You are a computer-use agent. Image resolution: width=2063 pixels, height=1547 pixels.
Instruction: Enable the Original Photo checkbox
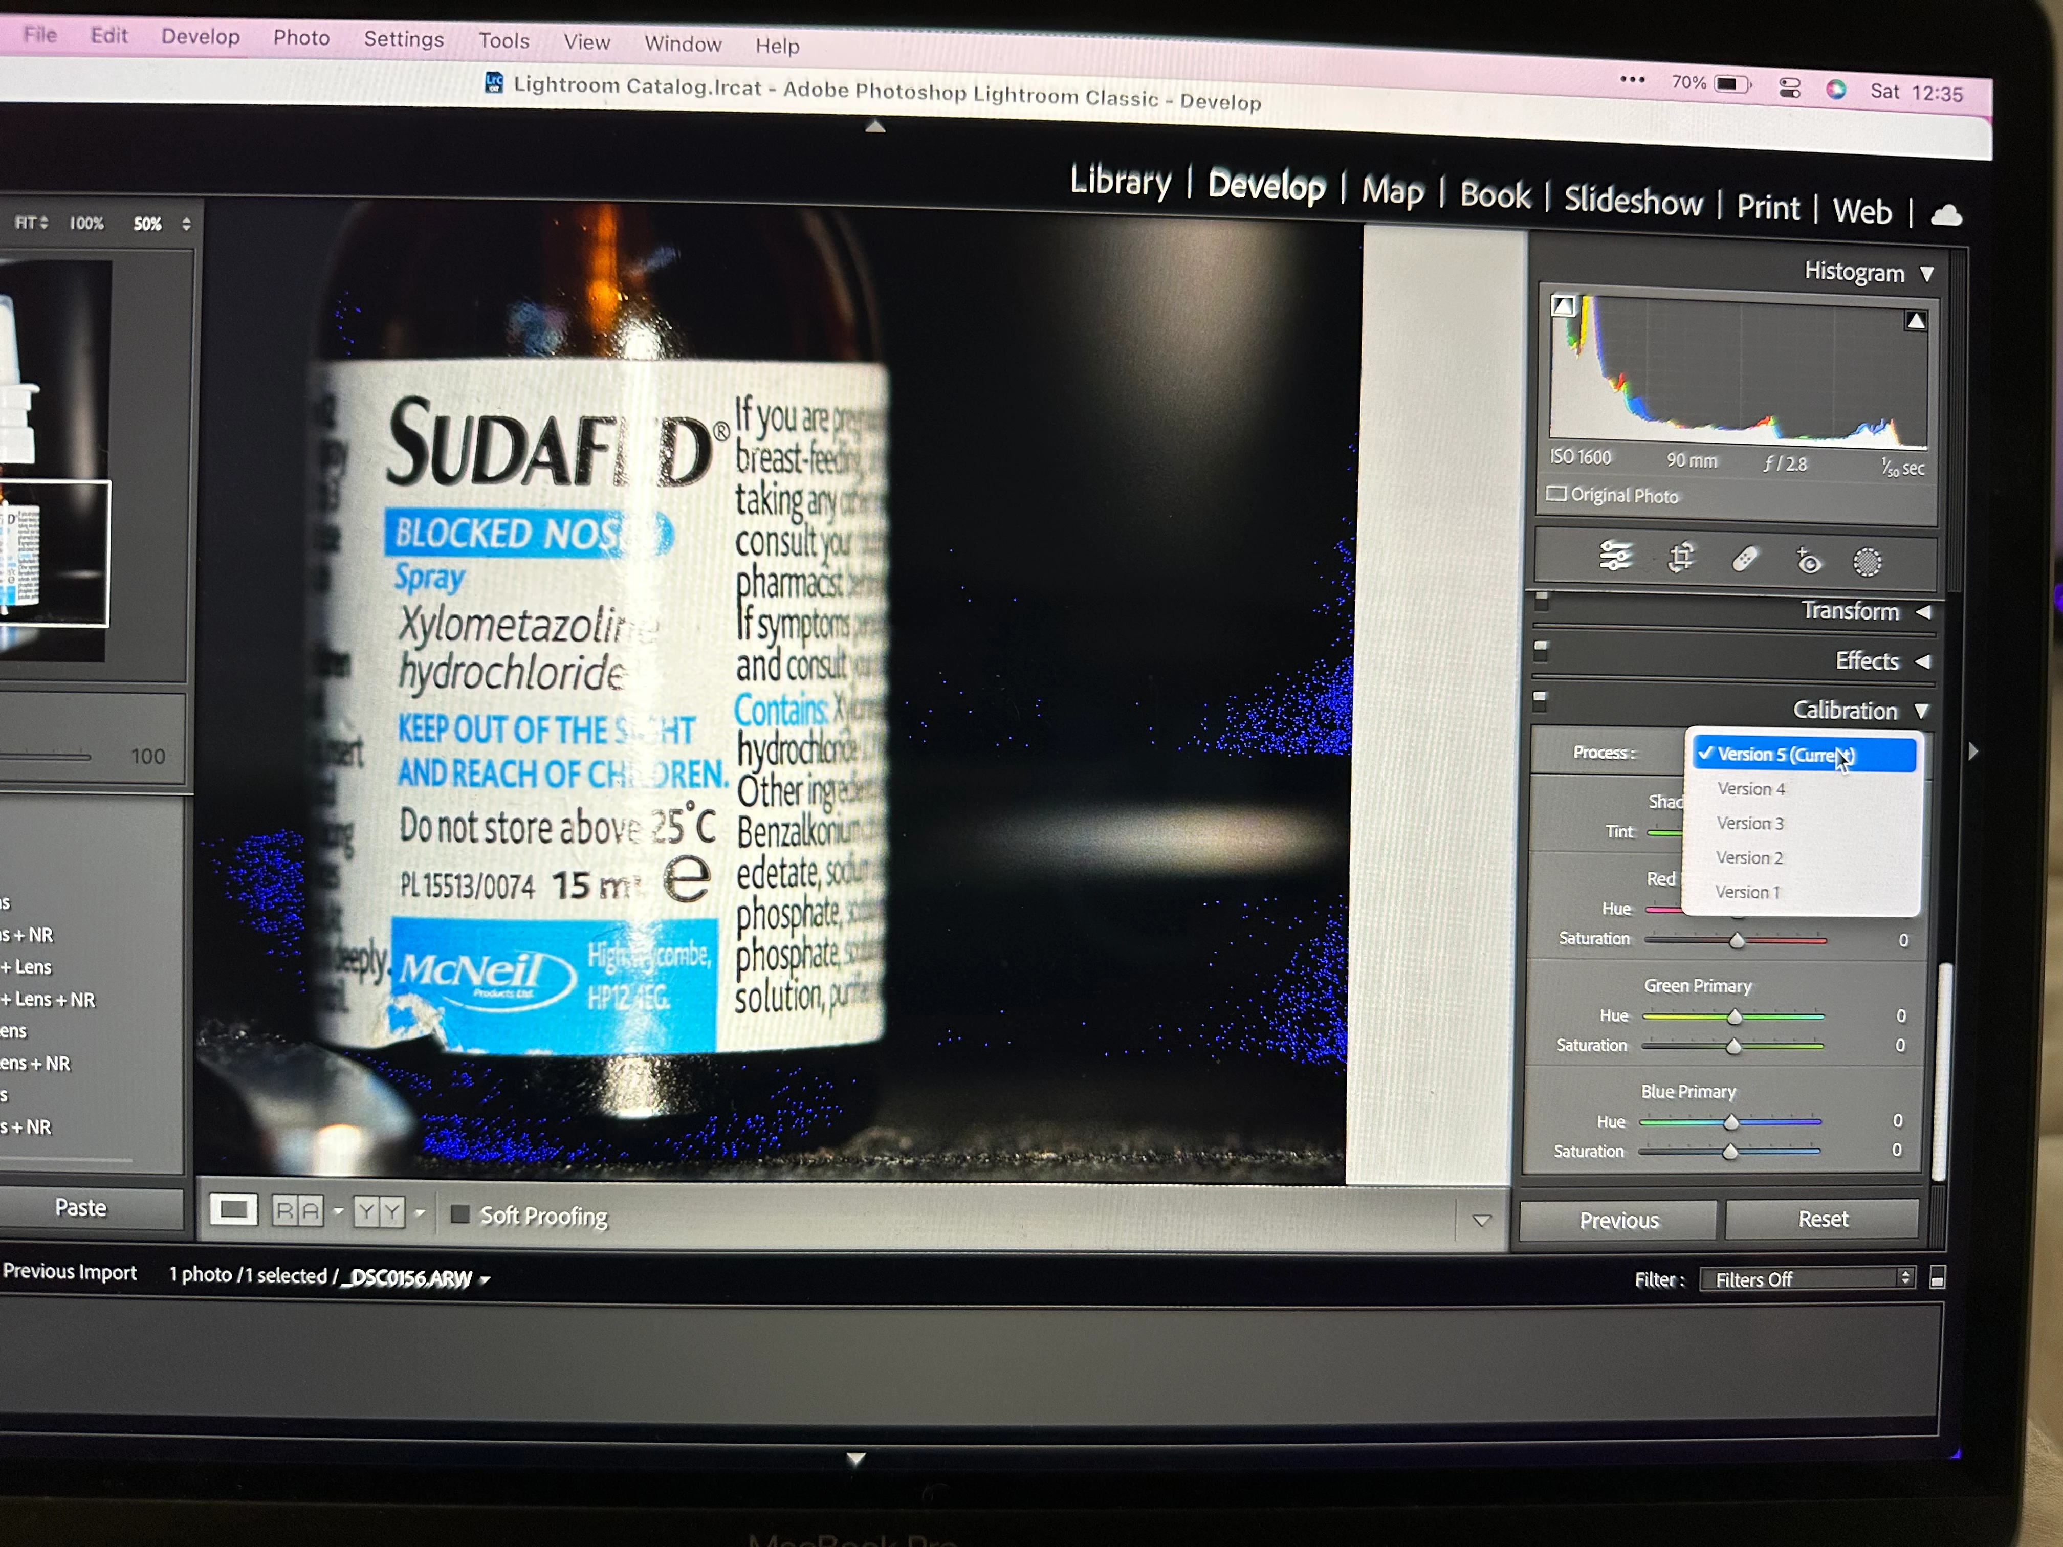1556,493
